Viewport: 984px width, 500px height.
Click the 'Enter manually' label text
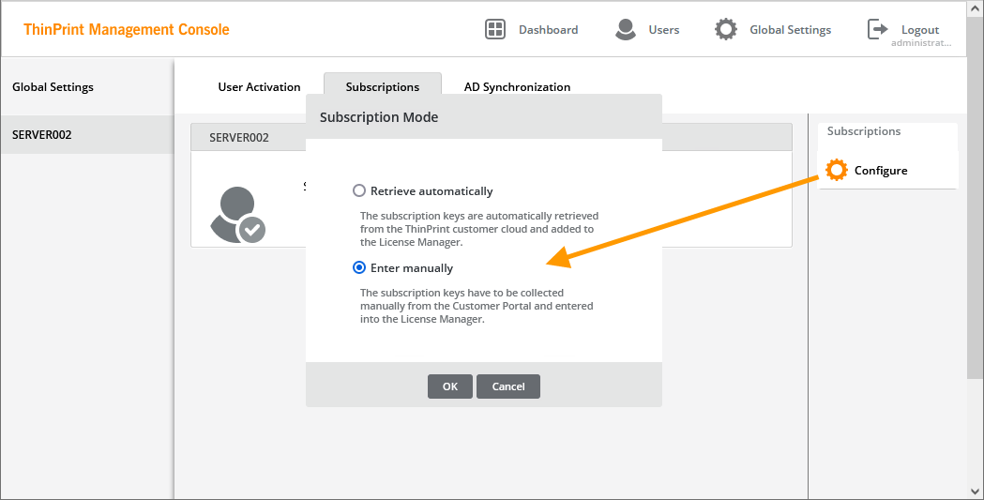(412, 268)
